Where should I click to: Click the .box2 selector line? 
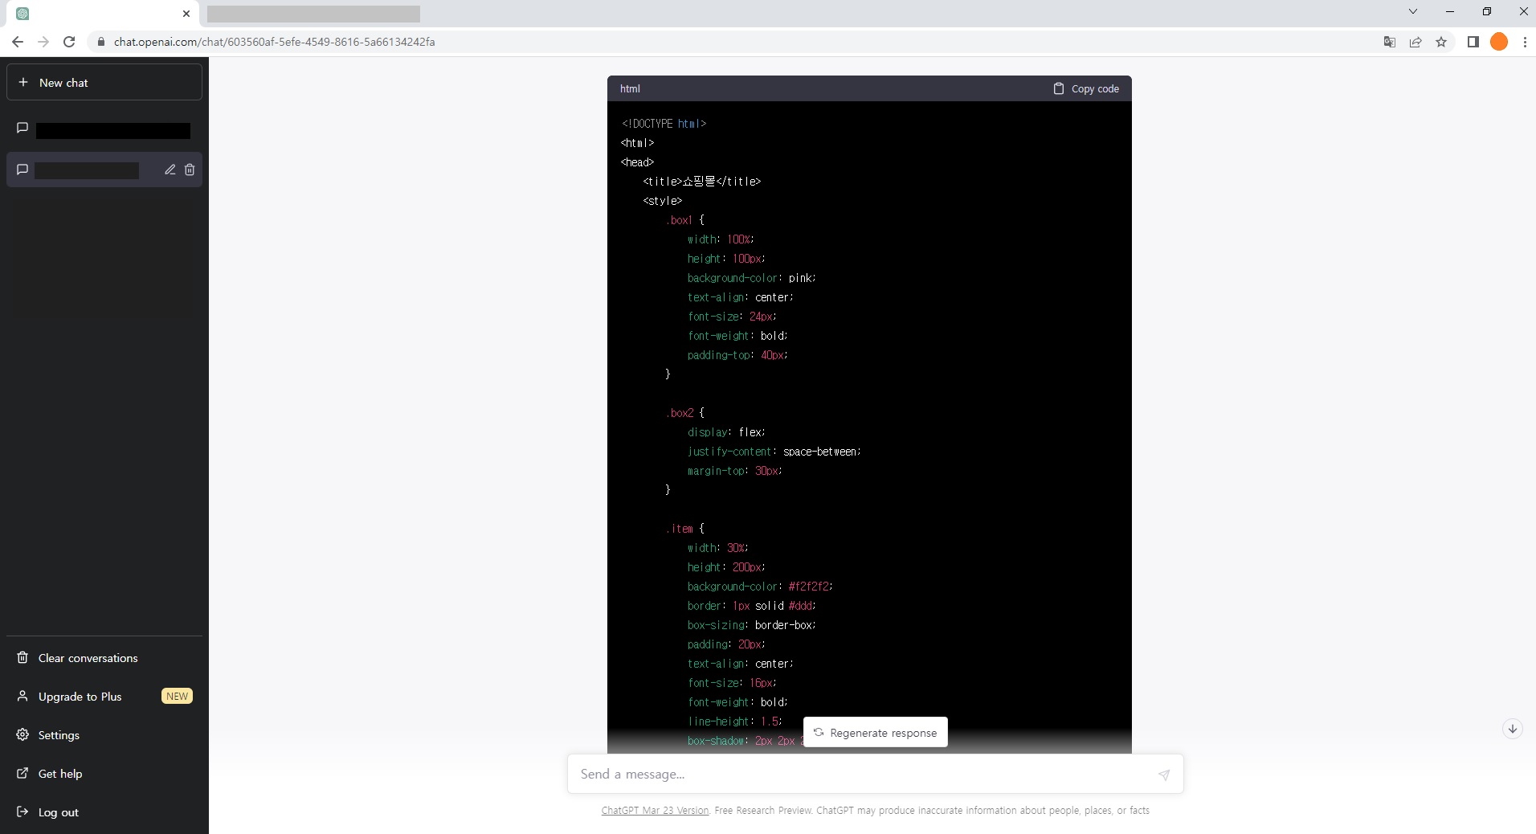point(685,413)
